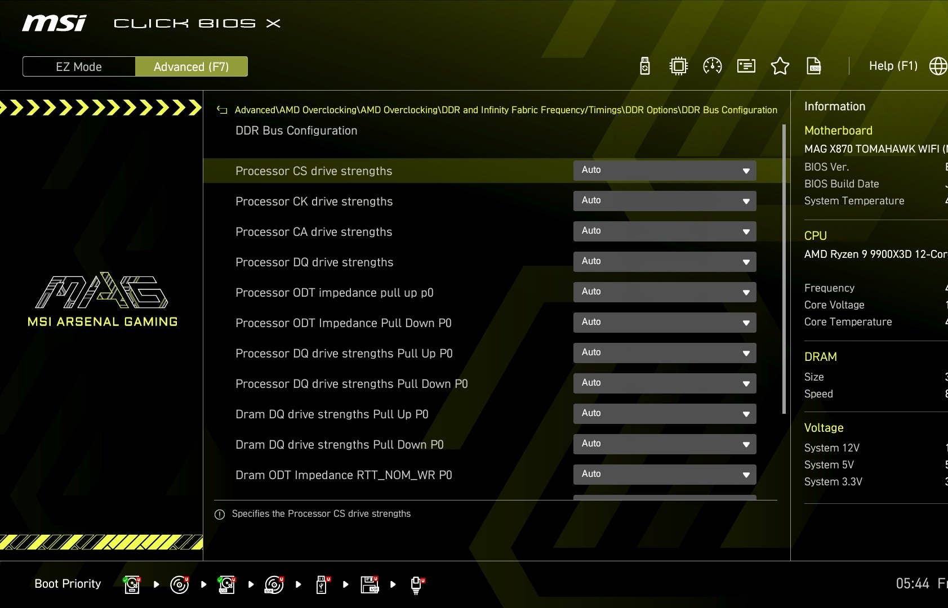Click the 'AMD Ryzen 9 9900X3D' CPU name

pyautogui.click(x=876, y=254)
